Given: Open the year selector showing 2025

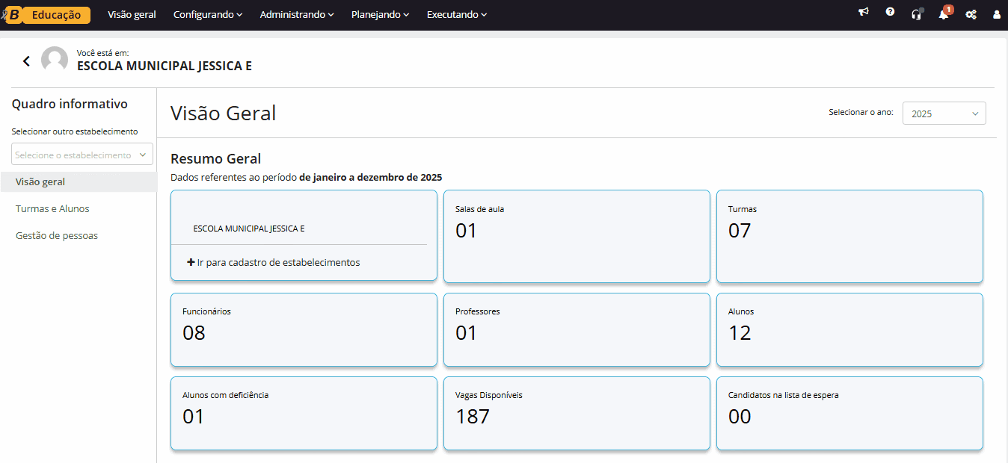Looking at the screenshot, I should [944, 114].
